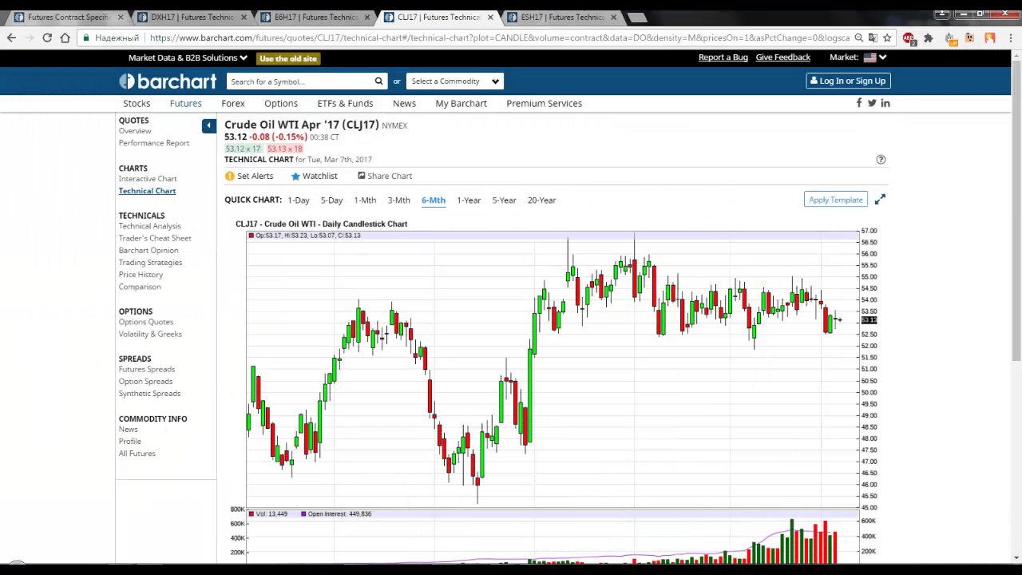The width and height of the screenshot is (1022, 575).
Task: Close the ESH17 browser tab
Action: coord(614,17)
